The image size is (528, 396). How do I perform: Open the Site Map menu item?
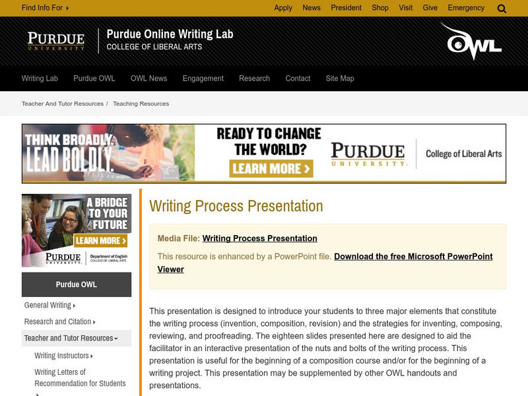[340, 79]
